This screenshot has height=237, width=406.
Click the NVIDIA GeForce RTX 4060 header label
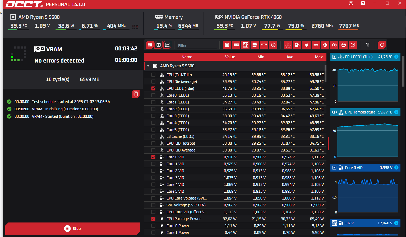(253, 17)
